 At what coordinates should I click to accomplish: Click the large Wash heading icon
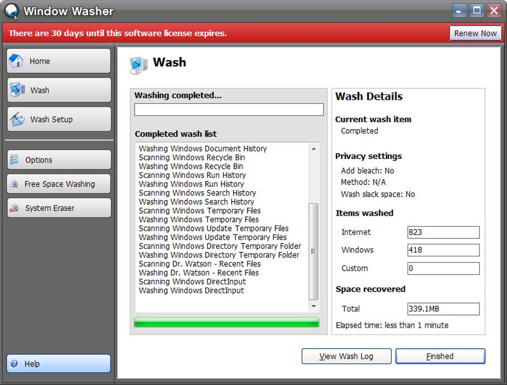pyautogui.click(x=139, y=65)
